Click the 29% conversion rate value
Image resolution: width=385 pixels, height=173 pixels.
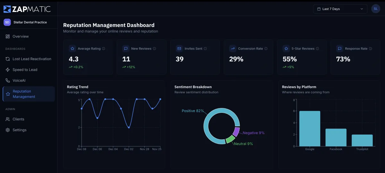click(236, 59)
